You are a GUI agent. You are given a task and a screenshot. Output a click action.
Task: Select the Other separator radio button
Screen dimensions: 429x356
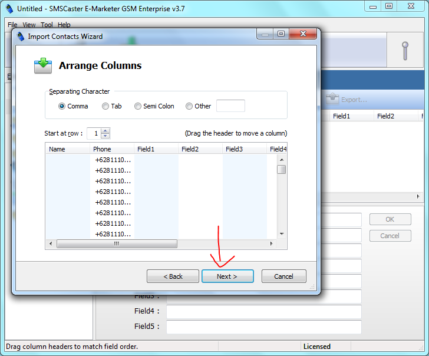[189, 106]
